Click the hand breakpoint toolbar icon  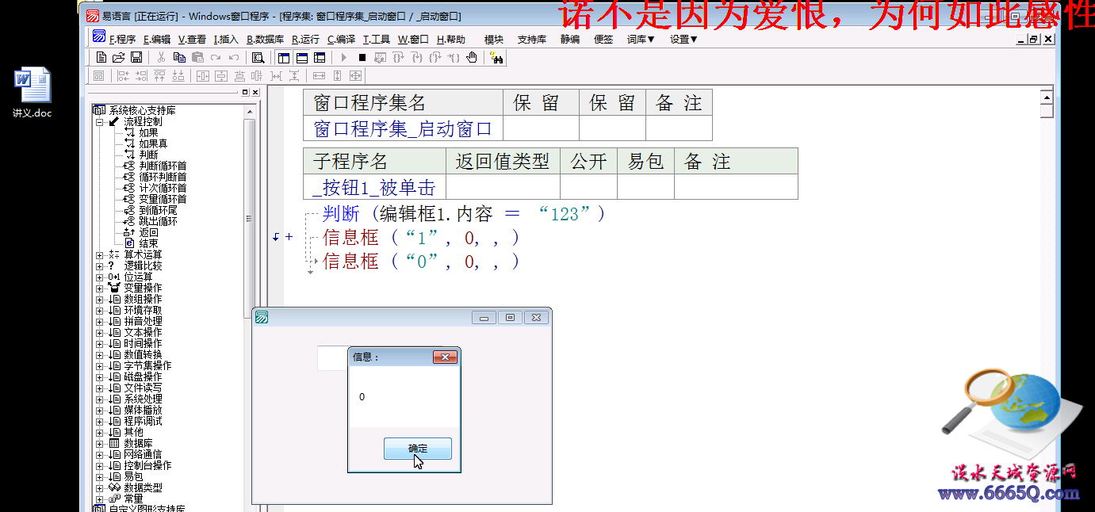tap(472, 57)
